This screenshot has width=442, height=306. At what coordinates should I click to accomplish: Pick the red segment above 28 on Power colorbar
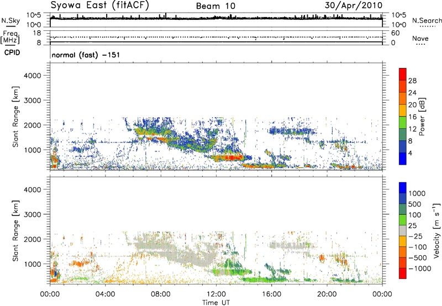pyautogui.click(x=403, y=75)
